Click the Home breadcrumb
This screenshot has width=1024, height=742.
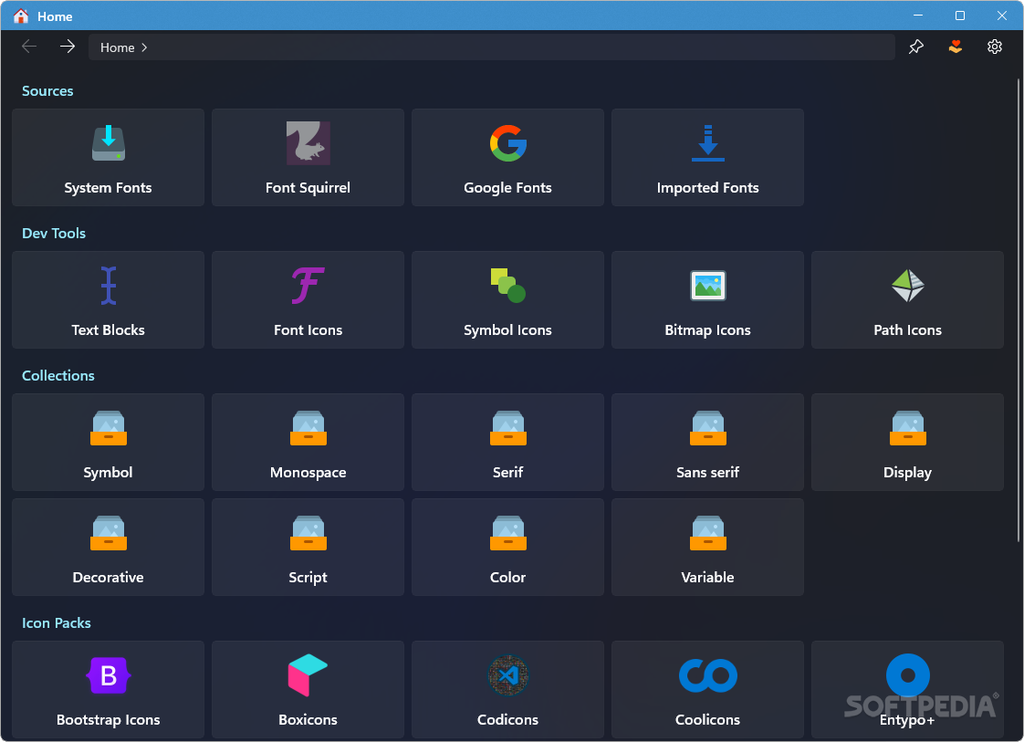coord(118,47)
